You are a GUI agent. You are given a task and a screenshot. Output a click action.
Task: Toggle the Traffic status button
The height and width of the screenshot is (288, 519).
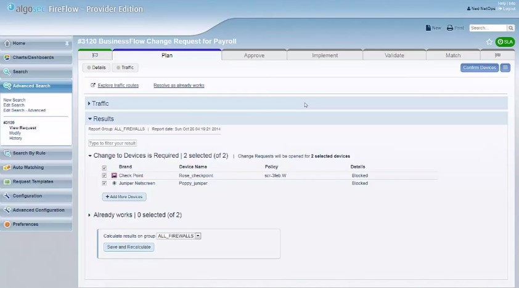point(125,68)
